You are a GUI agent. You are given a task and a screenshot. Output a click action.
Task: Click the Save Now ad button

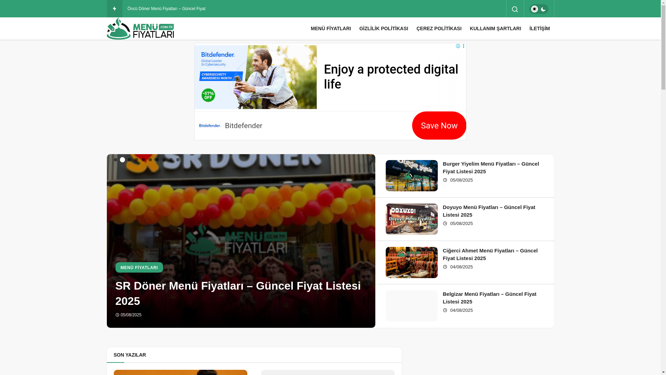click(439, 126)
